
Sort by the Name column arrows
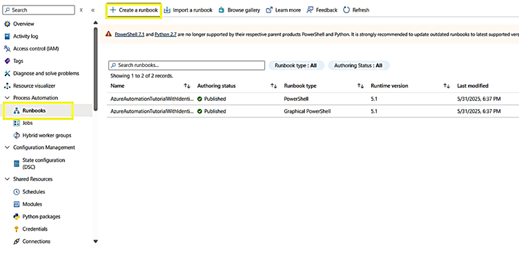[187, 86]
